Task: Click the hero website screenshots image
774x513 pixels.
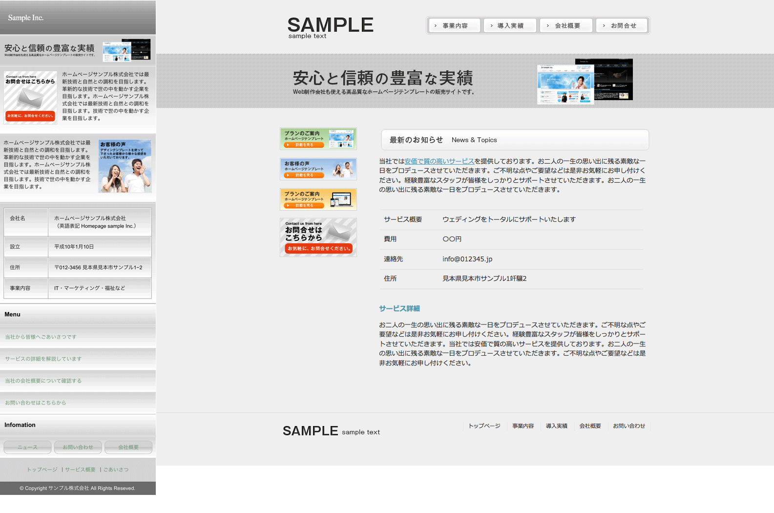Action: (585, 81)
